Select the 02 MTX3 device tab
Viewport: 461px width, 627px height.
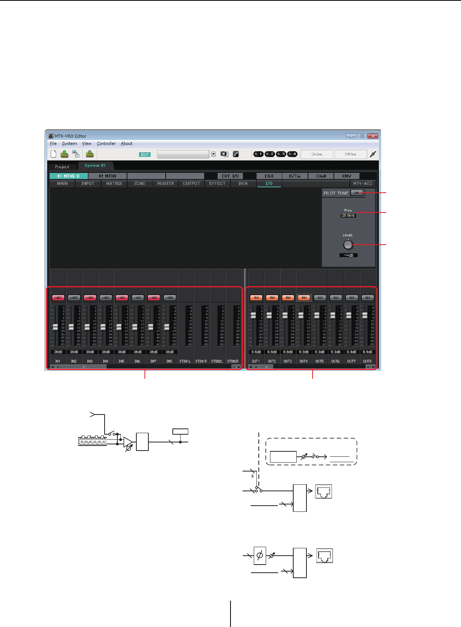[107, 176]
